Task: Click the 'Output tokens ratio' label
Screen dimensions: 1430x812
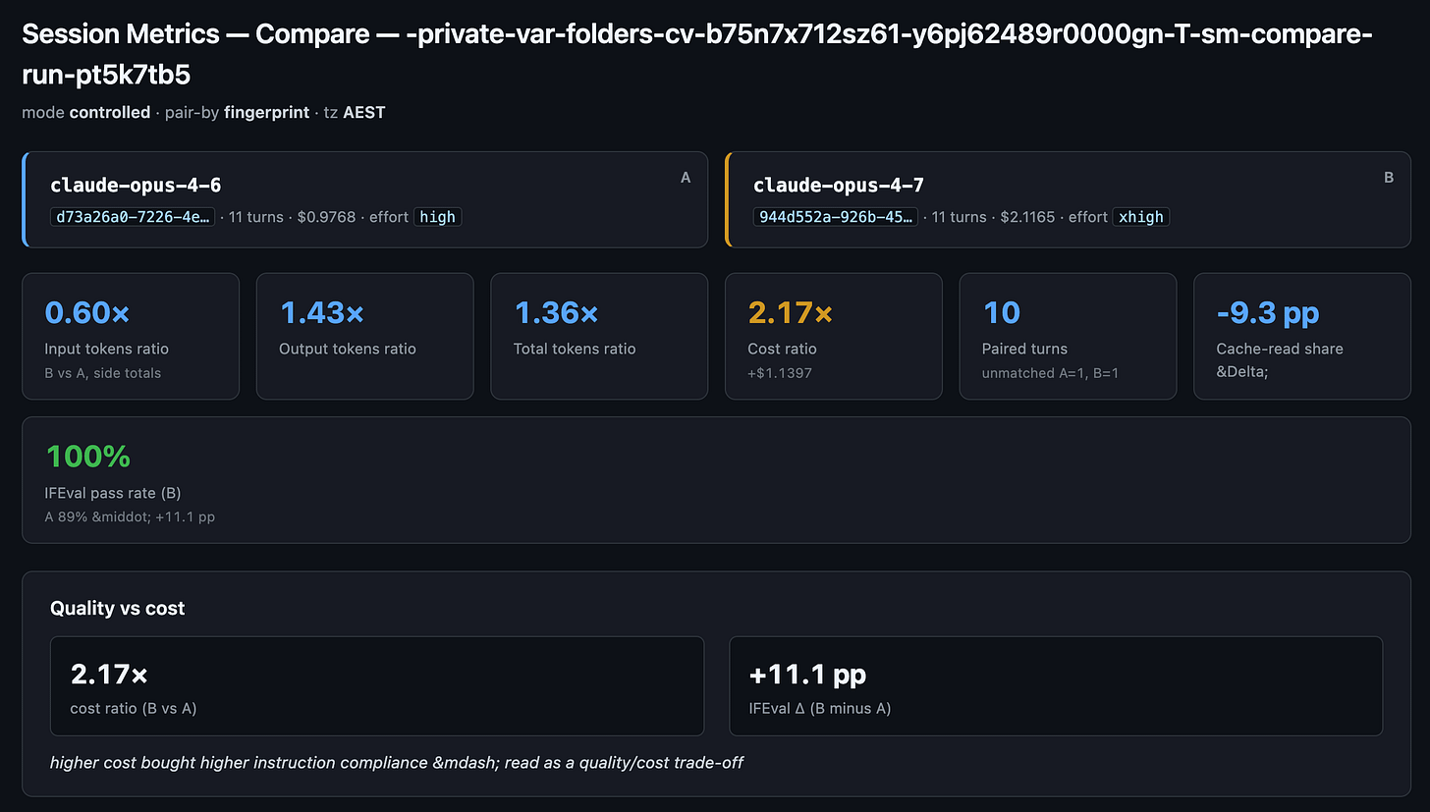Action: click(348, 349)
